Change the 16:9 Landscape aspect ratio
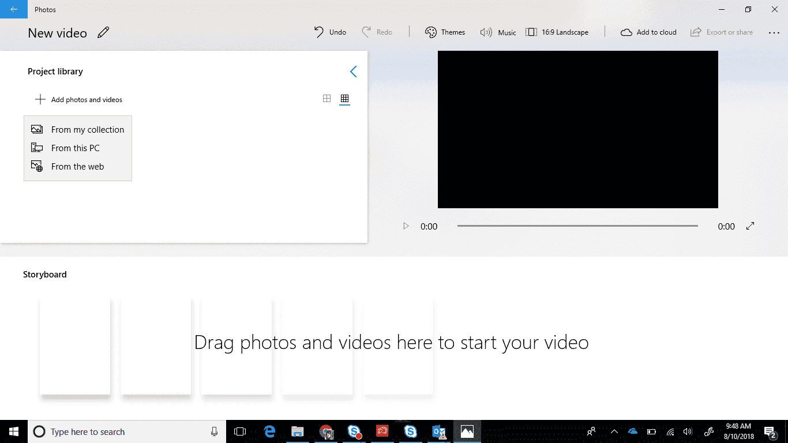 (557, 32)
